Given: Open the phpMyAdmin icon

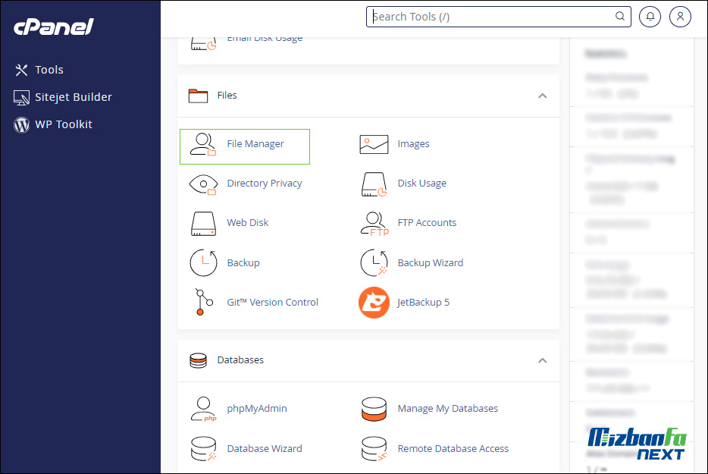Looking at the screenshot, I should [203, 409].
